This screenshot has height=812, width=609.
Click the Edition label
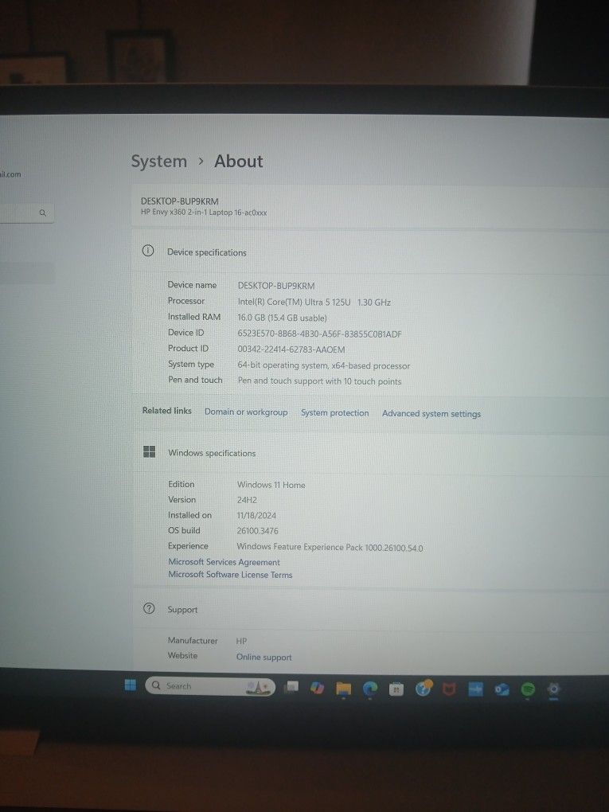click(182, 484)
